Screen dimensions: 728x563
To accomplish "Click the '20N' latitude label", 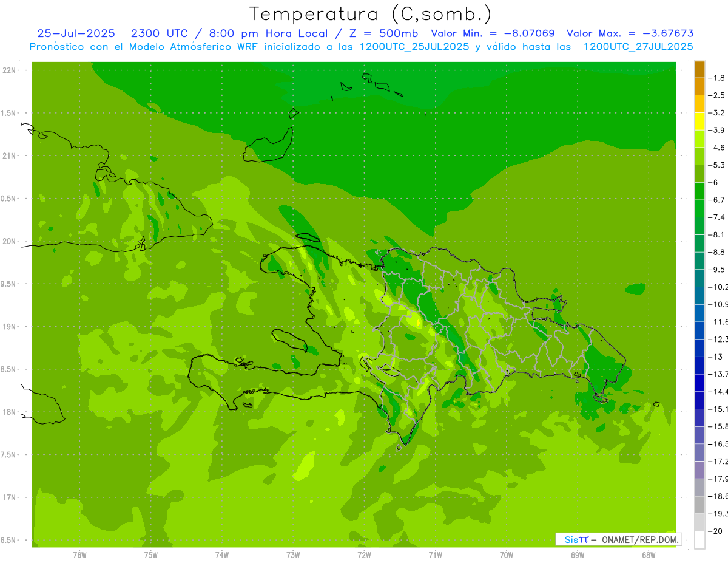I will click(x=10, y=241).
